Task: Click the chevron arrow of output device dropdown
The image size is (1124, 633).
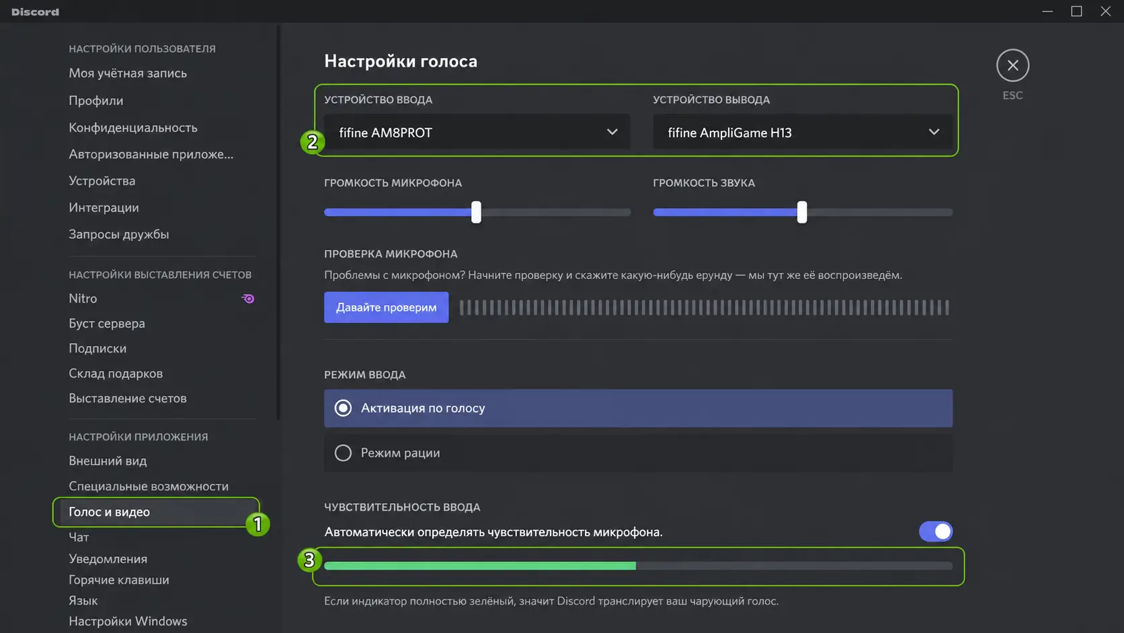Action: (x=934, y=132)
